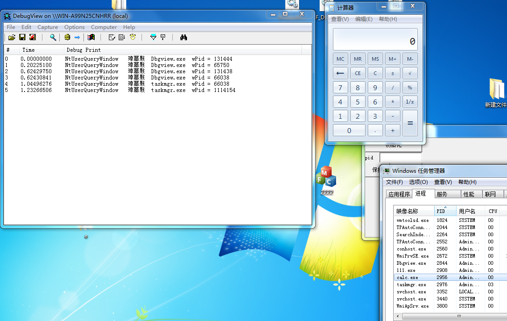This screenshot has width=507, height=321.
Task: Click the Save floppy disk icon in DebugView
Action: point(22,37)
